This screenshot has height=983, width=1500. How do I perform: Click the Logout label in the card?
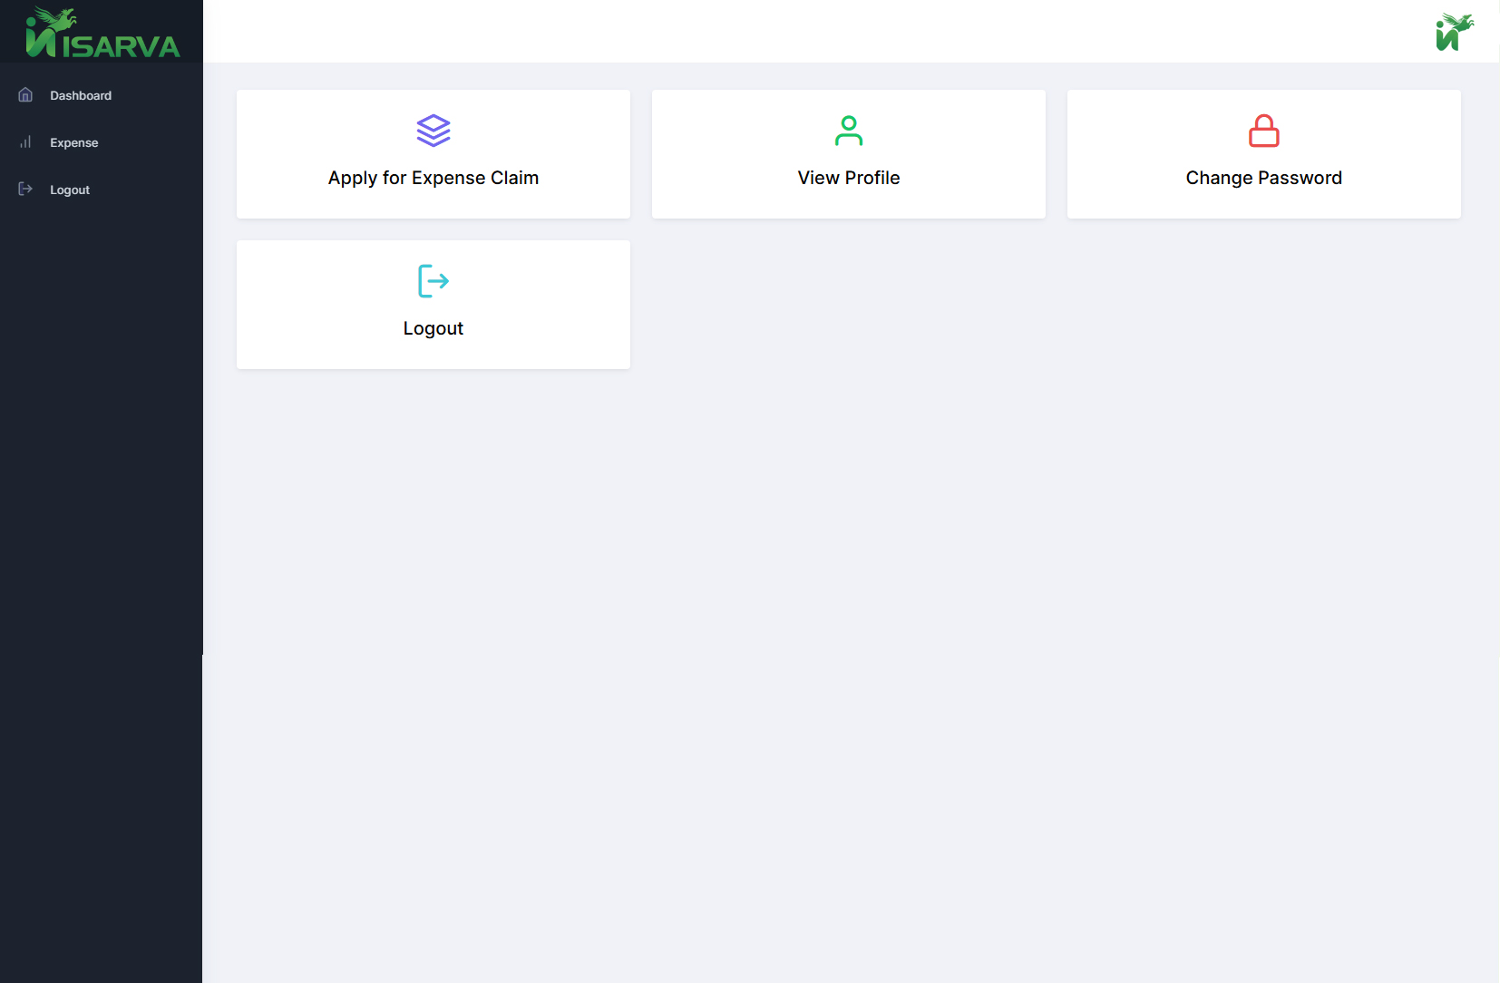click(433, 328)
